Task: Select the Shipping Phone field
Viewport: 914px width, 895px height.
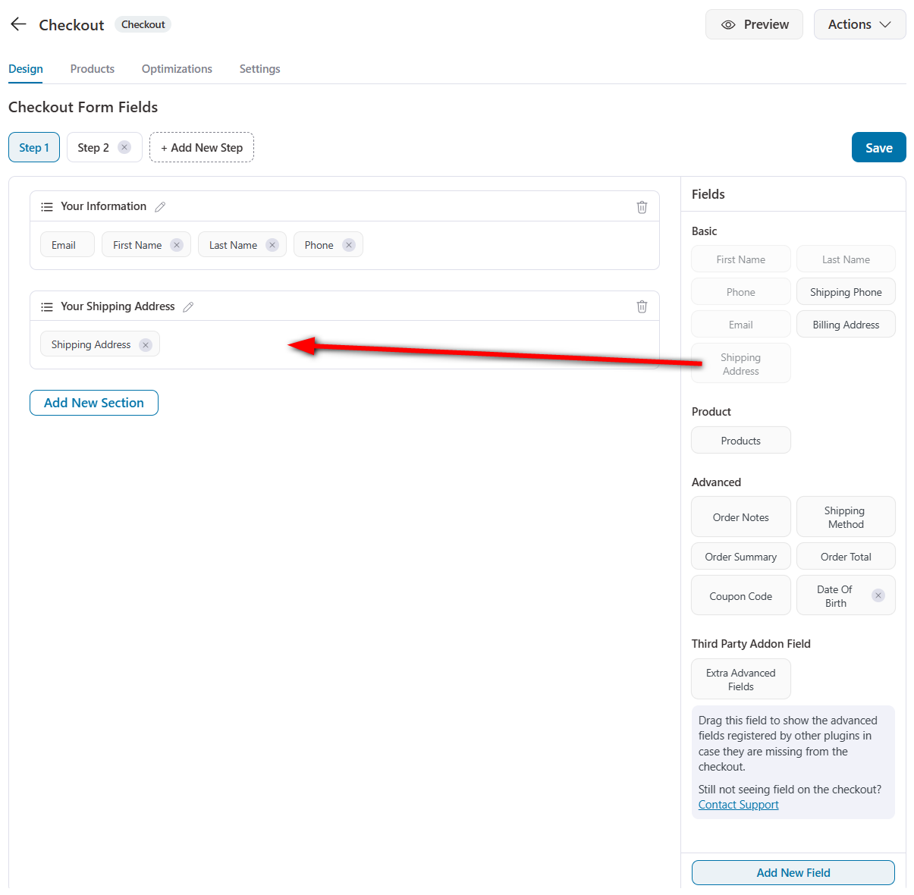Action: (846, 291)
